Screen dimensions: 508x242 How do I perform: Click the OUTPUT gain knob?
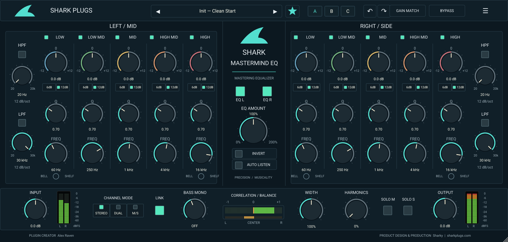tap(445, 209)
